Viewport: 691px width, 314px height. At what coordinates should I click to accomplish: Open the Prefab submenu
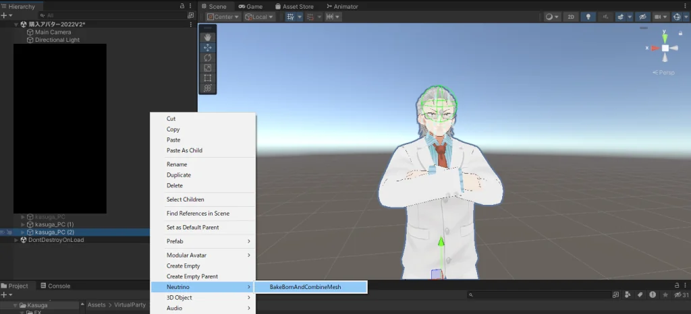tap(202, 241)
